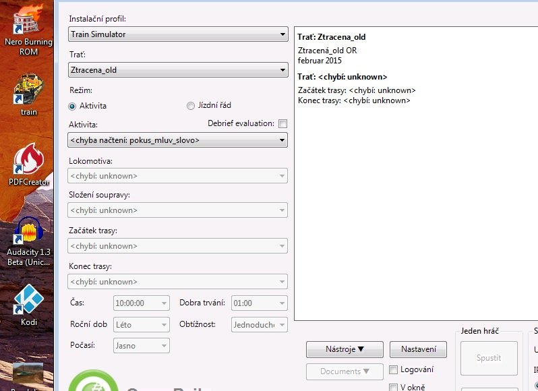Open the Trať dropdown showing Ztracena_old
The height and width of the screenshot is (391, 538).
pyautogui.click(x=178, y=69)
